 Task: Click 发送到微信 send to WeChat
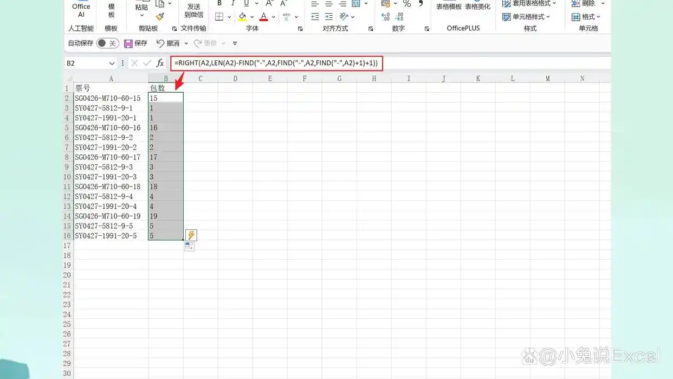[x=193, y=10]
